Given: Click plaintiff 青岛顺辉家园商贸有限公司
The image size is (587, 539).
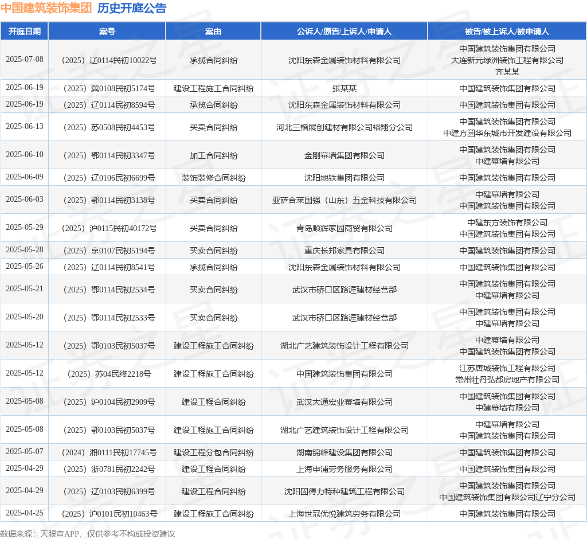Looking at the screenshot, I should pos(345,228).
